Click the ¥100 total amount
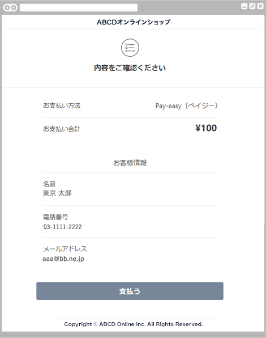The image size is (266, 338). coord(206,128)
